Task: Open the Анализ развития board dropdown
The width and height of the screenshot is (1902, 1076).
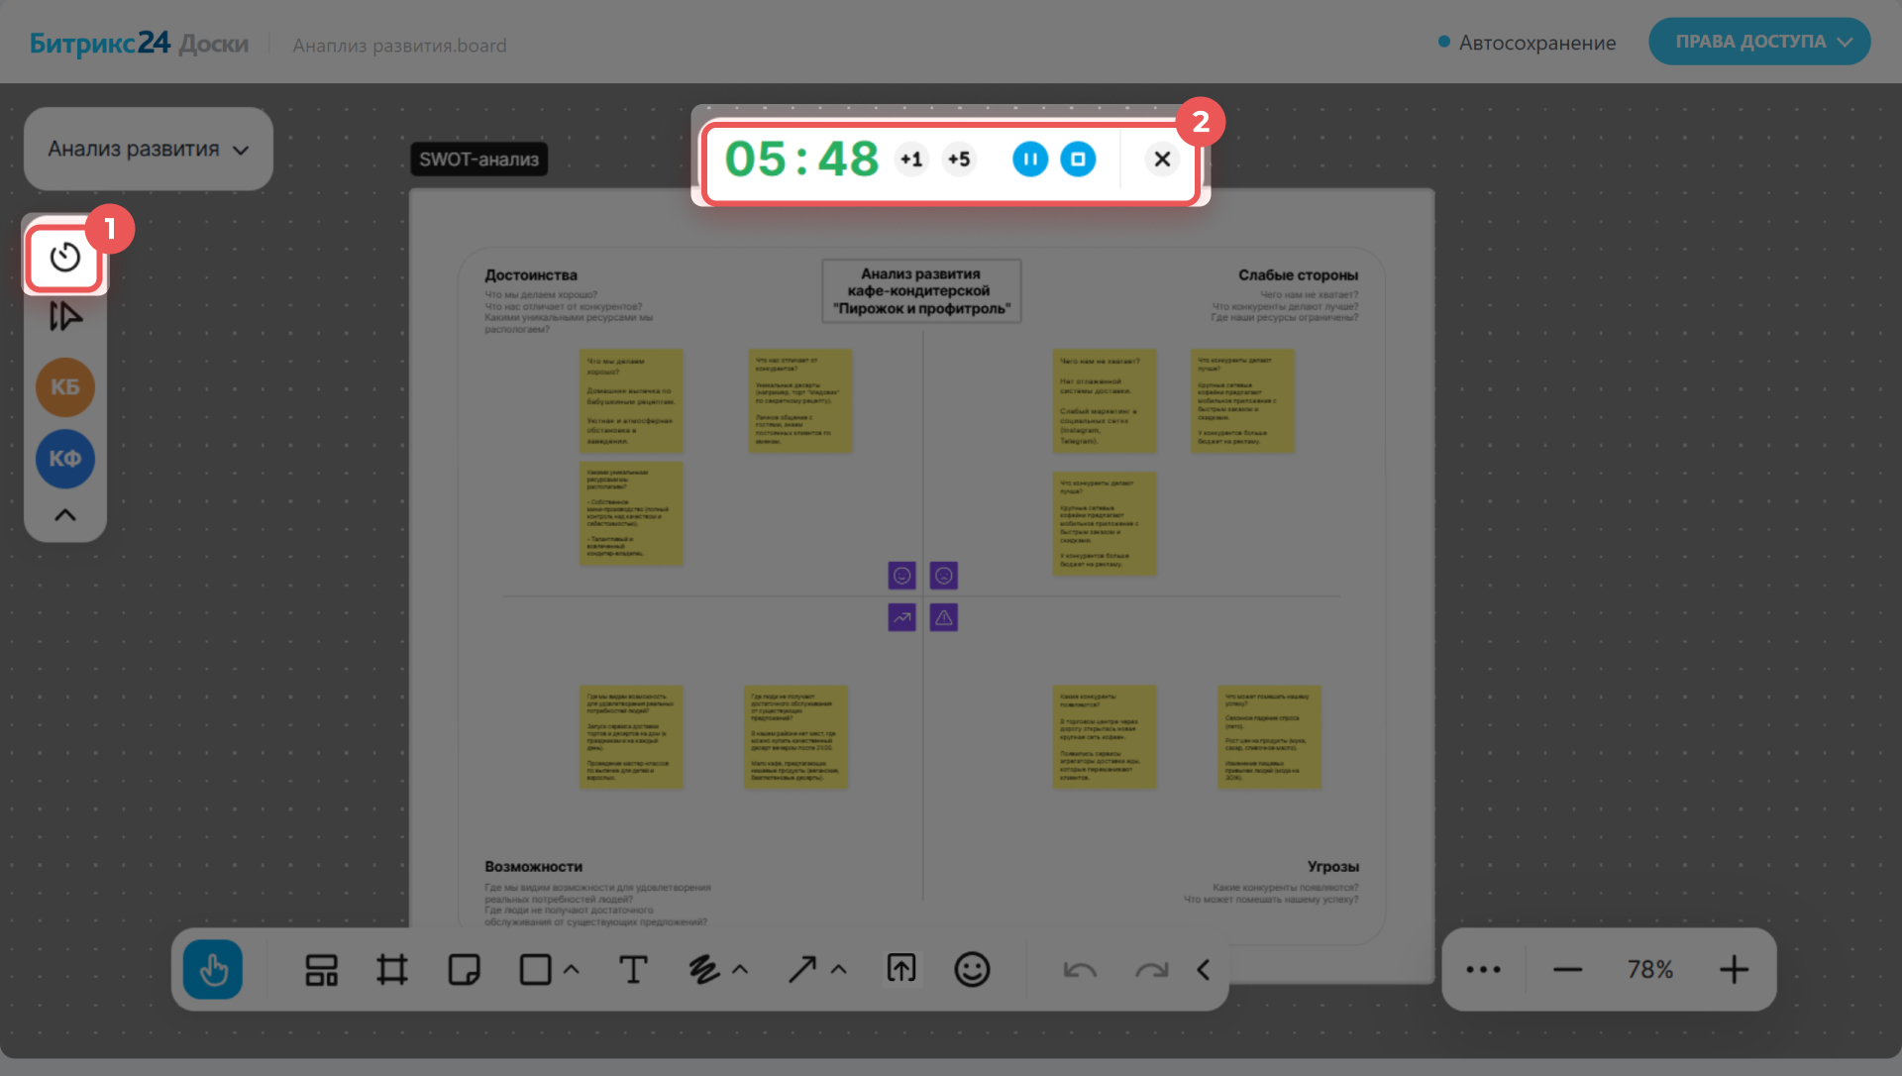Action: (149, 150)
